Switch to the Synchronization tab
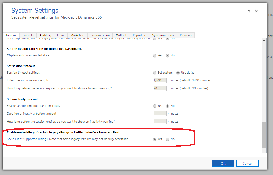273x175 pixels. click(x=163, y=35)
